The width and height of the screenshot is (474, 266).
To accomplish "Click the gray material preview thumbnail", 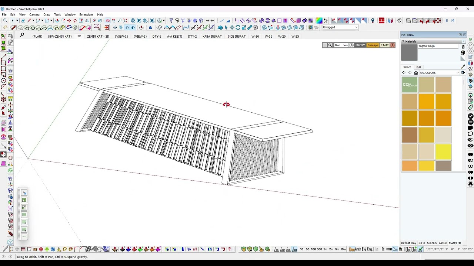I will (409, 52).
